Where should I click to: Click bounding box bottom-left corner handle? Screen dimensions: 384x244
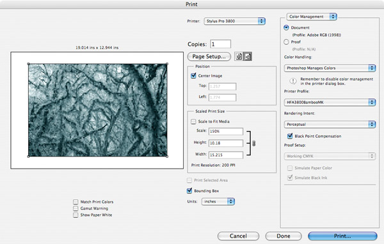(28, 156)
